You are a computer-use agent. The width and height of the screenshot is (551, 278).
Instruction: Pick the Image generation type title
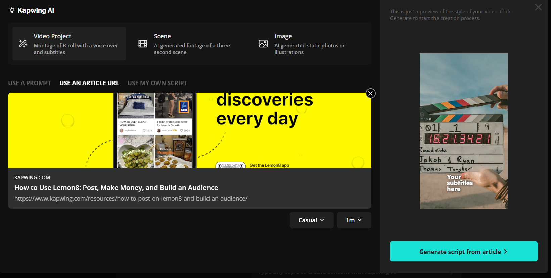(x=283, y=36)
